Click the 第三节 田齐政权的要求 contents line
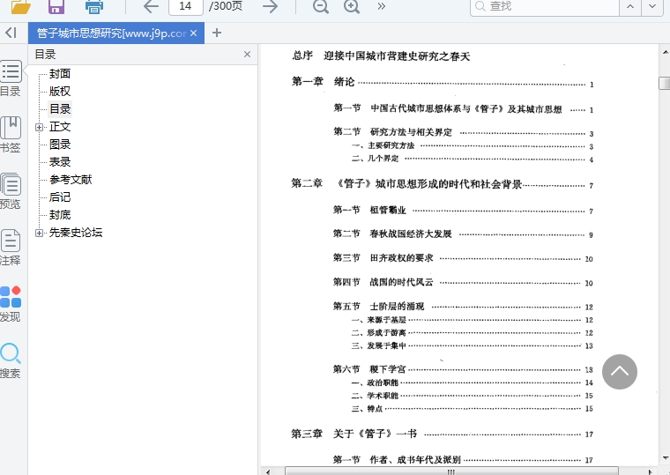Image resolution: width=670 pixels, height=475 pixels. pos(463,258)
